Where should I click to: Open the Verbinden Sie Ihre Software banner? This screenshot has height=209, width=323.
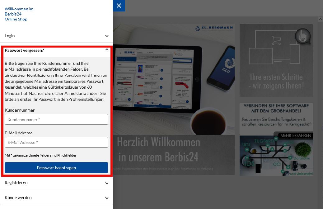[x=276, y=140]
